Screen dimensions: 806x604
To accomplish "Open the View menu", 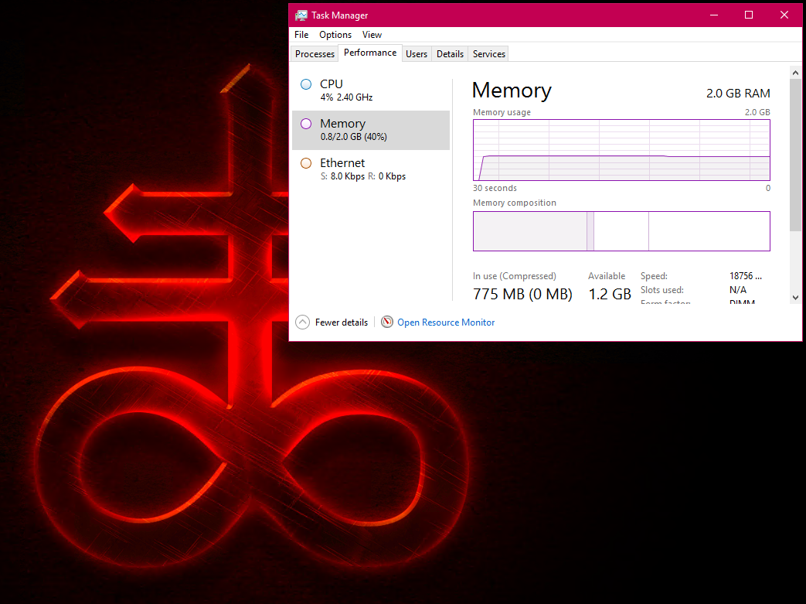I will [x=372, y=35].
